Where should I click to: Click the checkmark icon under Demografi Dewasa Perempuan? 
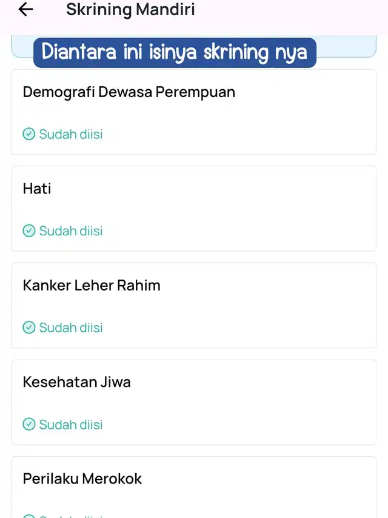coord(28,134)
